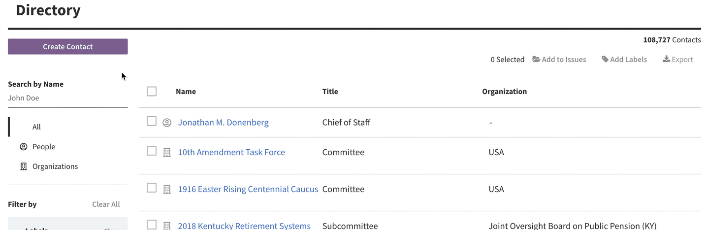Click the Create Contact button
This screenshot has width=708, height=230.
click(68, 47)
